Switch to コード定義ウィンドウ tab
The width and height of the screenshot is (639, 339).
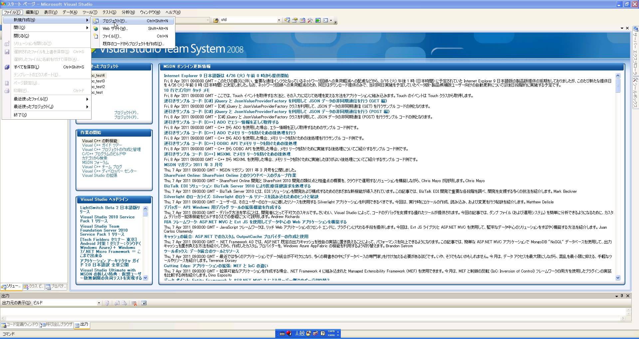point(20,325)
